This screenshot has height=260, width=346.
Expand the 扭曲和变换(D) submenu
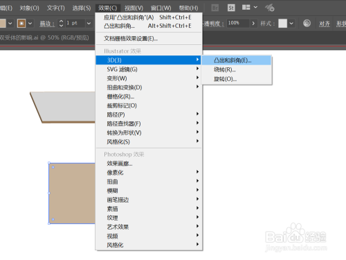pos(149,87)
